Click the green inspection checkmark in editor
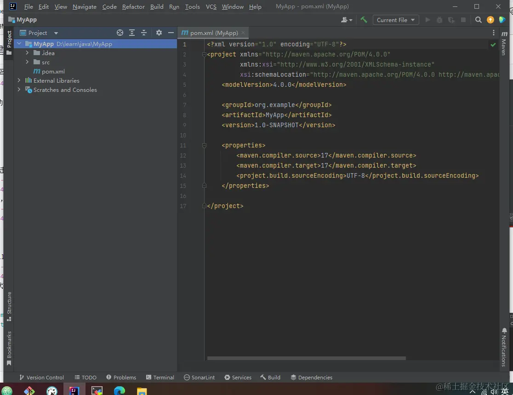Screen dimensions: 513x395 [493, 45]
